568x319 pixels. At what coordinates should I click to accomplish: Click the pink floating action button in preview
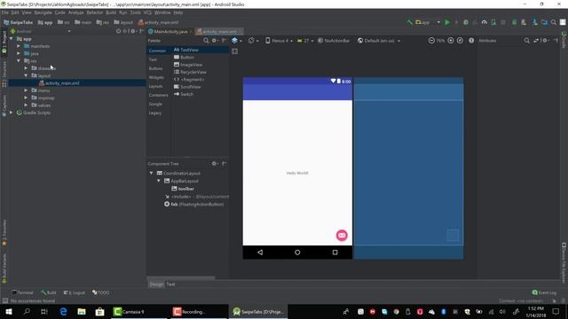click(x=342, y=235)
